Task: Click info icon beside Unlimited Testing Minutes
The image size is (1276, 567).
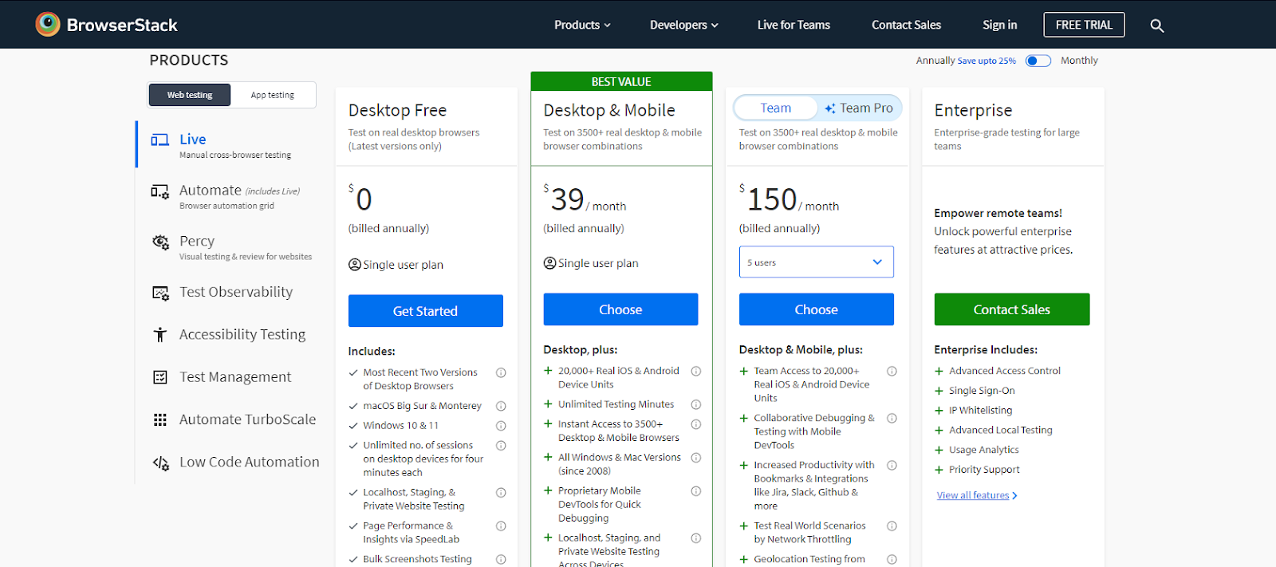Action: point(696,404)
